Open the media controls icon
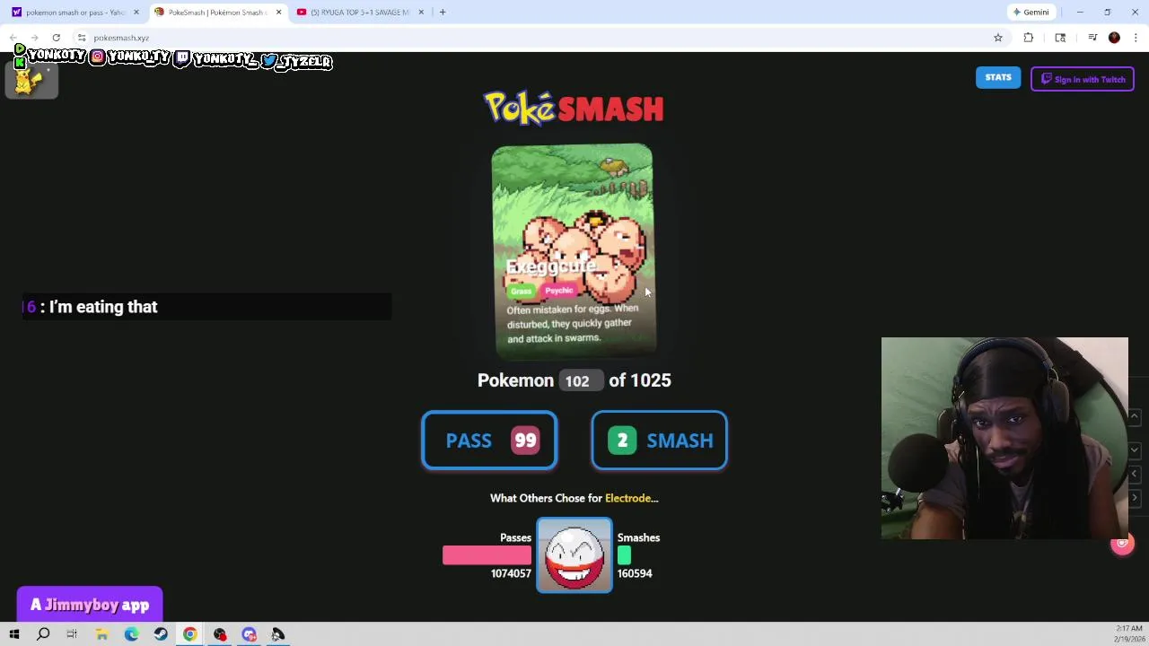This screenshot has height=646, width=1149. pyautogui.click(x=1092, y=38)
